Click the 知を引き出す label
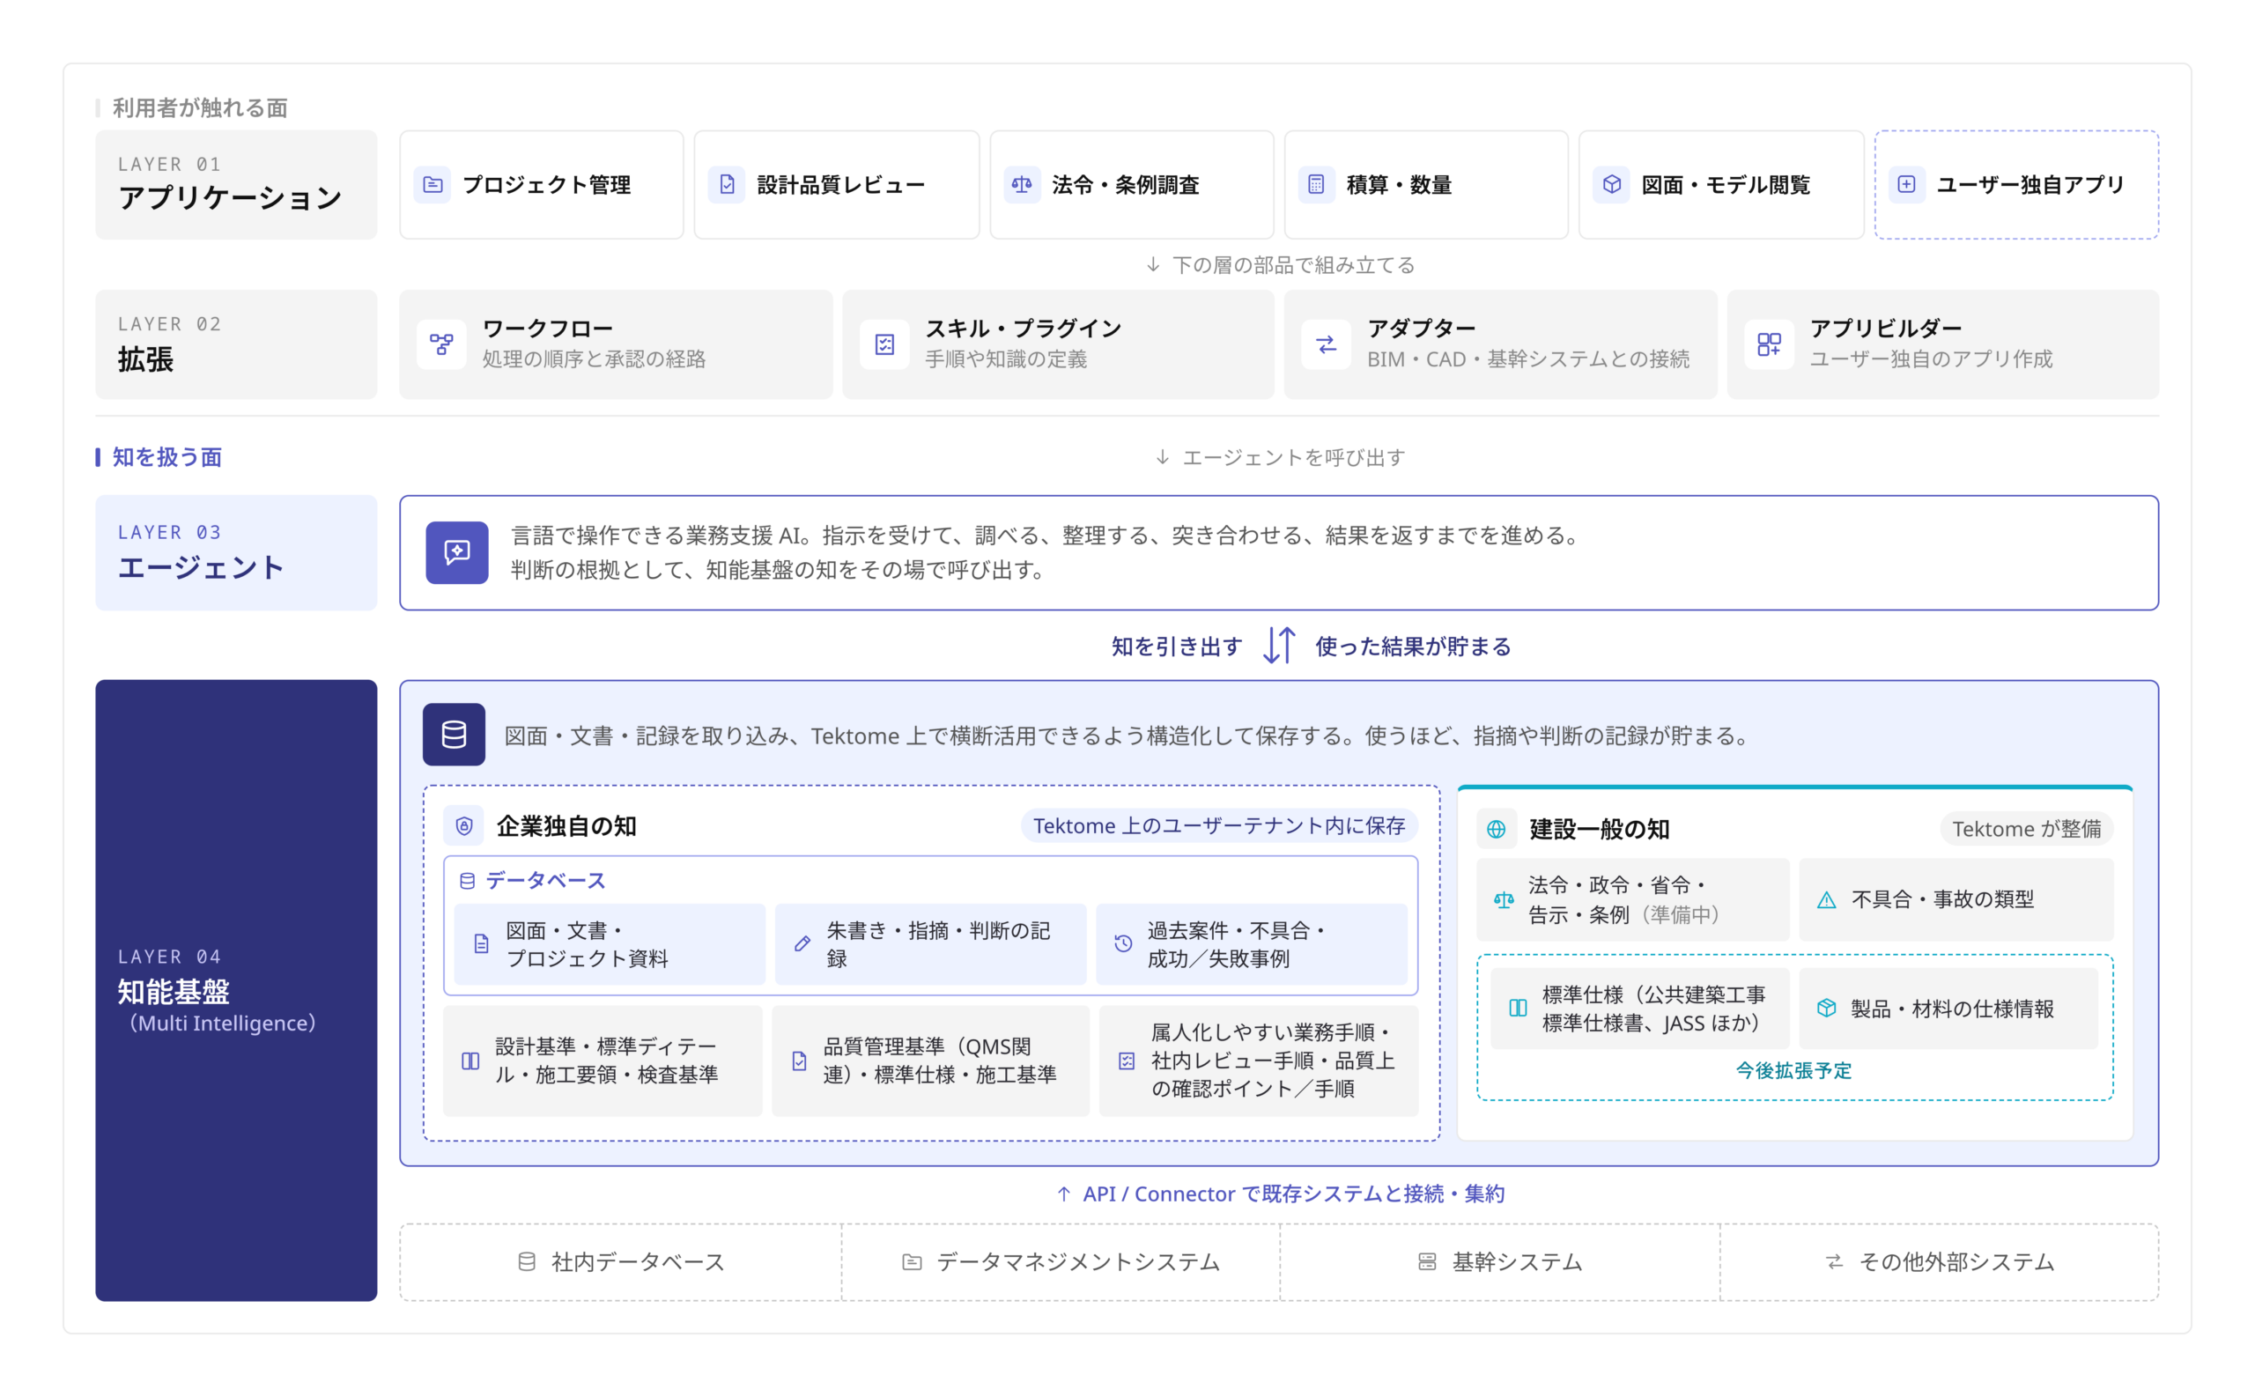The height and width of the screenshot is (1397, 2255). pyautogui.click(x=1177, y=646)
